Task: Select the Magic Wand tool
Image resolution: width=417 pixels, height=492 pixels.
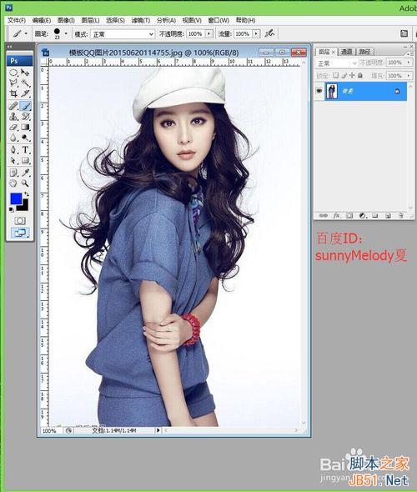Action: click(25, 83)
